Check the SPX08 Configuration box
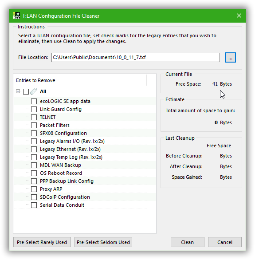 34,133
